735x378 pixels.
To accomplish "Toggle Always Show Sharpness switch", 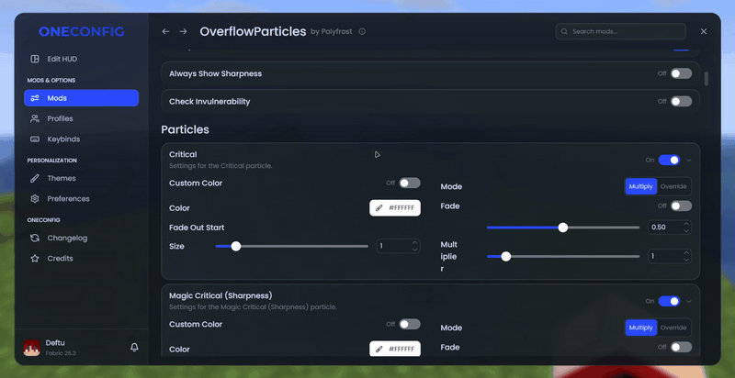I will 681,73.
